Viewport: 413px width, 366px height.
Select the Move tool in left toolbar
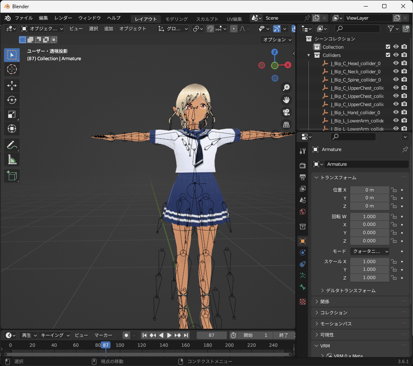pos(12,85)
